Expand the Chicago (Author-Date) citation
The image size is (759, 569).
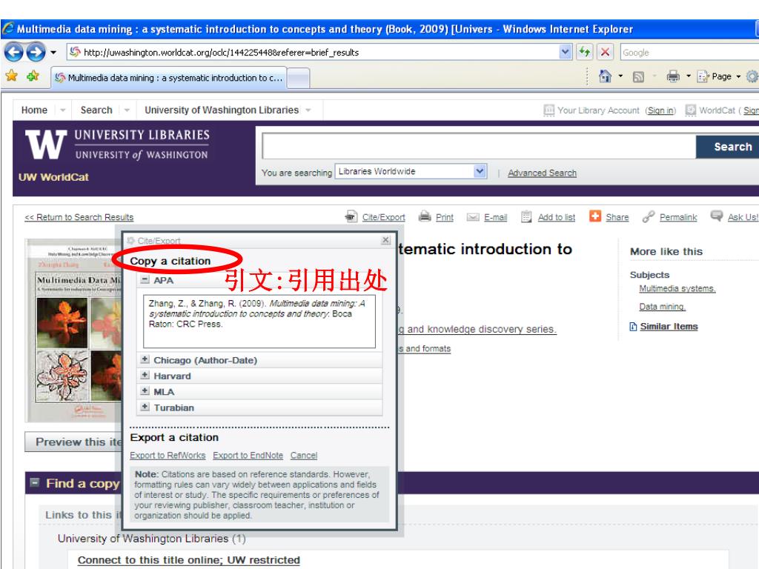click(x=145, y=359)
